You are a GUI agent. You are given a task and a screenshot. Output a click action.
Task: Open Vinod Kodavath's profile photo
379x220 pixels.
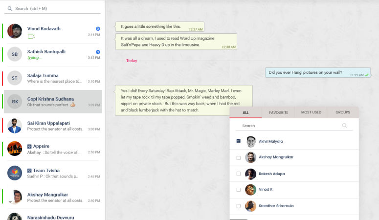pyautogui.click(x=15, y=31)
